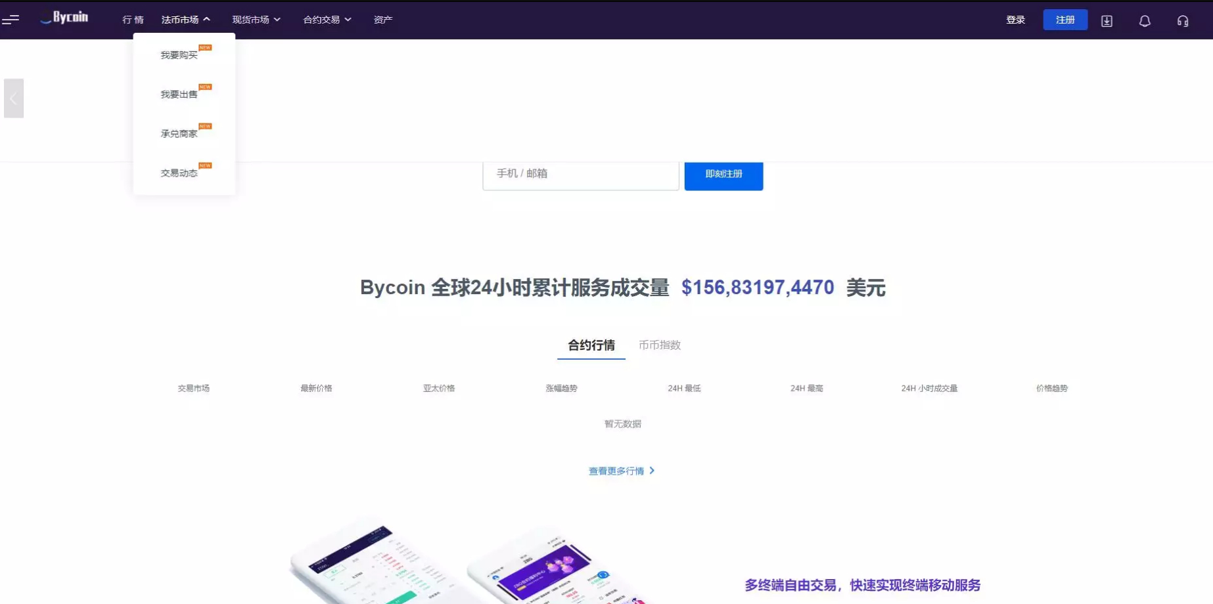This screenshot has height=604, width=1213.
Task: Click the 24H 小时成交量 column header
Action: pos(929,388)
